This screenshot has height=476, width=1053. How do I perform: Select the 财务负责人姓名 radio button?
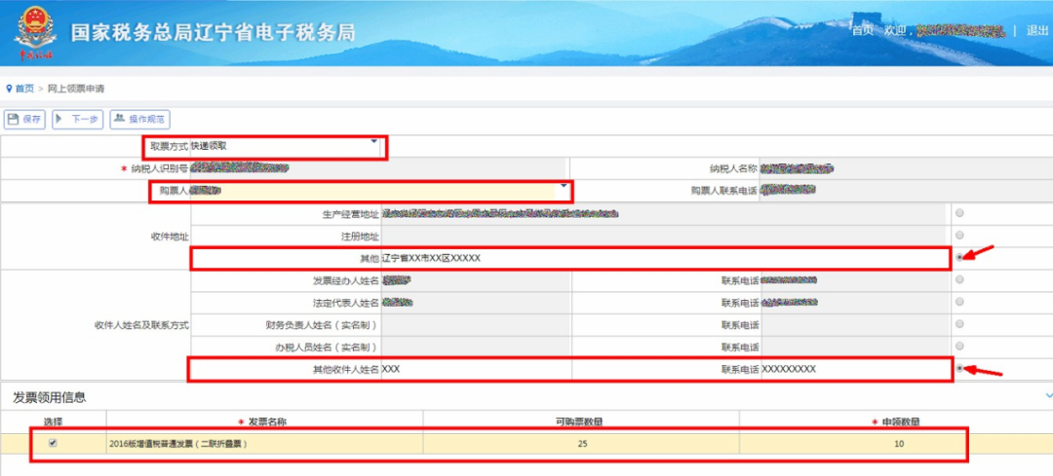tap(959, 324)
